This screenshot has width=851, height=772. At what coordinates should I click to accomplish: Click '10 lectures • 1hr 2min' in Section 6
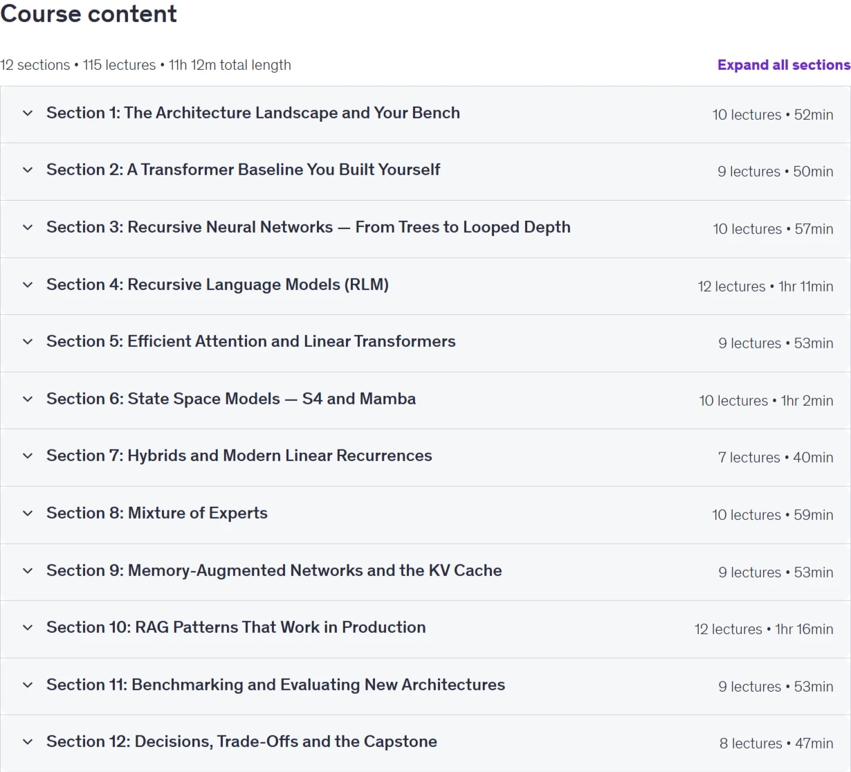pos(767,401)
